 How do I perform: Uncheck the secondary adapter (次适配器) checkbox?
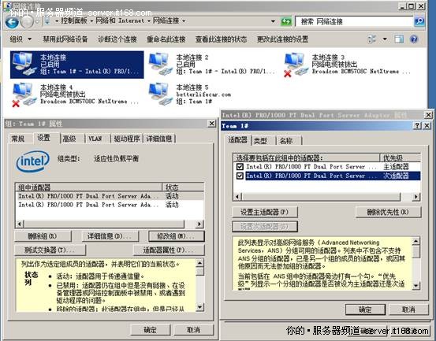tap(240, 176)
